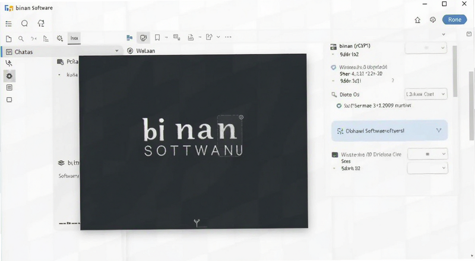Click the empty square sidebar icon

pyautogui.click(x=9, y=100)
